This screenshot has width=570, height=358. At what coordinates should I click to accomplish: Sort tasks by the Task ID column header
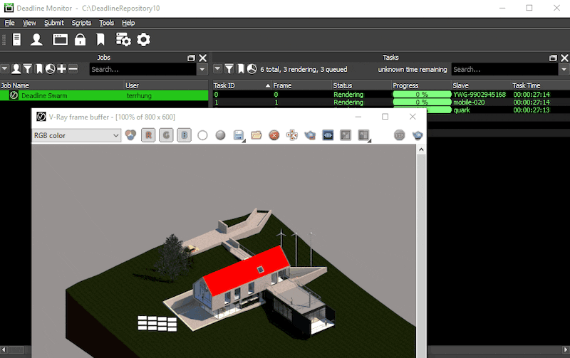(x=242, y=85)
